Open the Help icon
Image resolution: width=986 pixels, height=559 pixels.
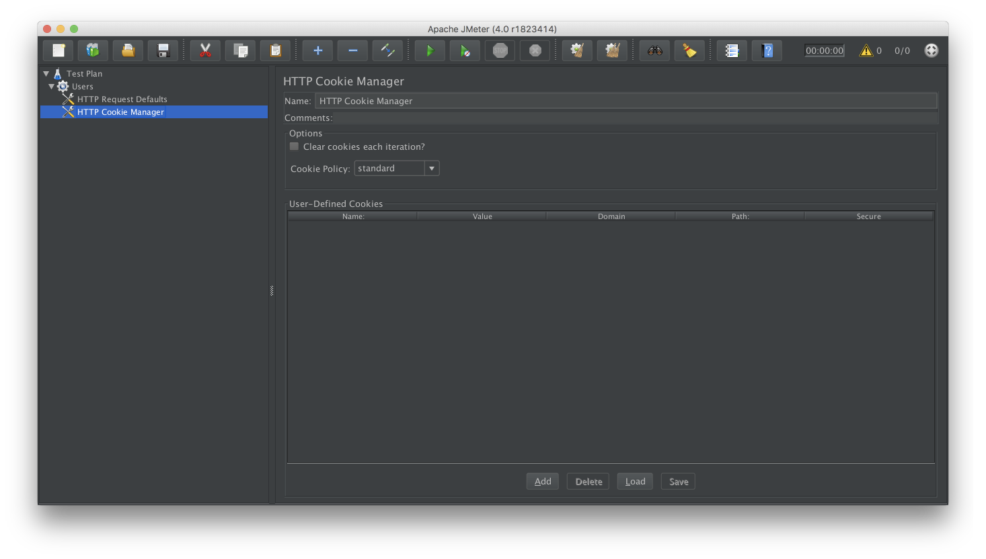click(767, 50)
